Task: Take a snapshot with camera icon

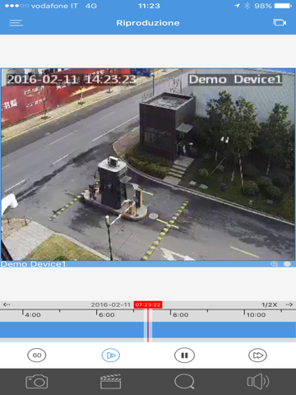Action: coord(37,382)
